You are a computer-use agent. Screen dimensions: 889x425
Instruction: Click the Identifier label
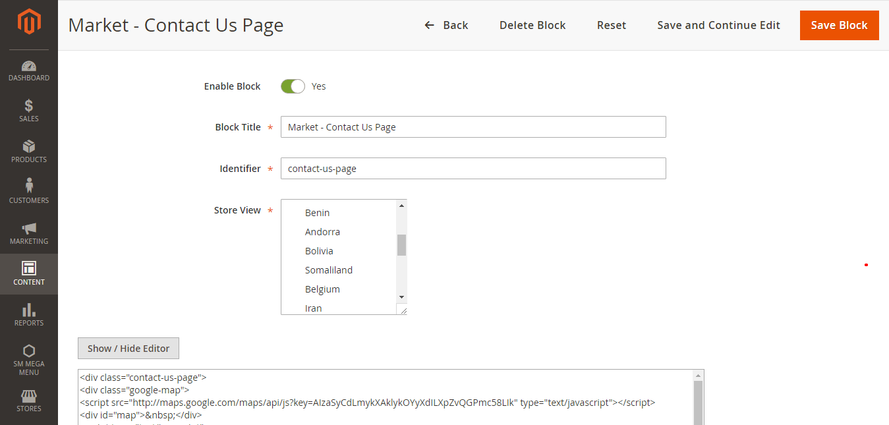click(x=240, y=169)
